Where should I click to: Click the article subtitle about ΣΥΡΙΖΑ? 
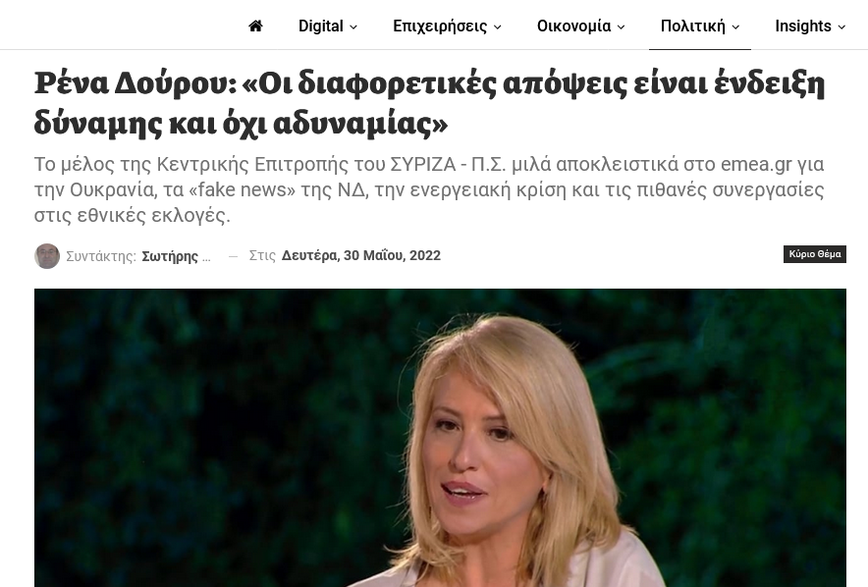click(429, 189)
